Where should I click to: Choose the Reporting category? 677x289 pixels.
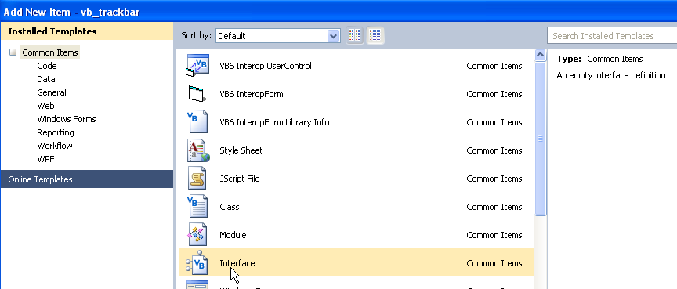[56, 133]
